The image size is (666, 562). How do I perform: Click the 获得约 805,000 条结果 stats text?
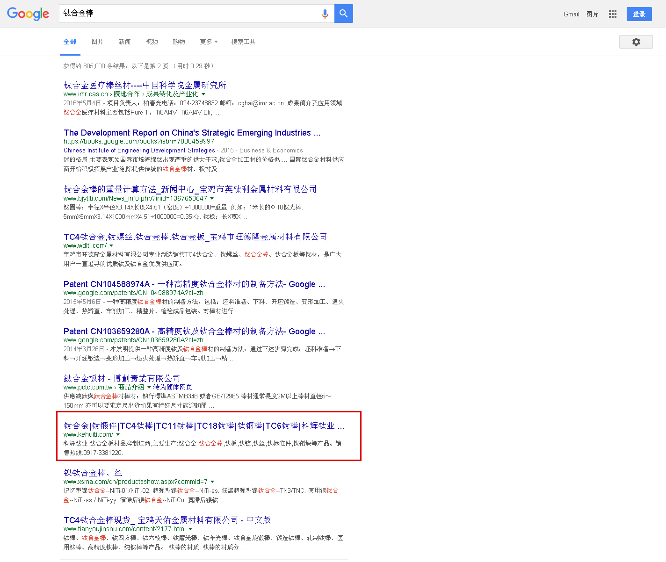pyautogui.click(x=138, y=66)
